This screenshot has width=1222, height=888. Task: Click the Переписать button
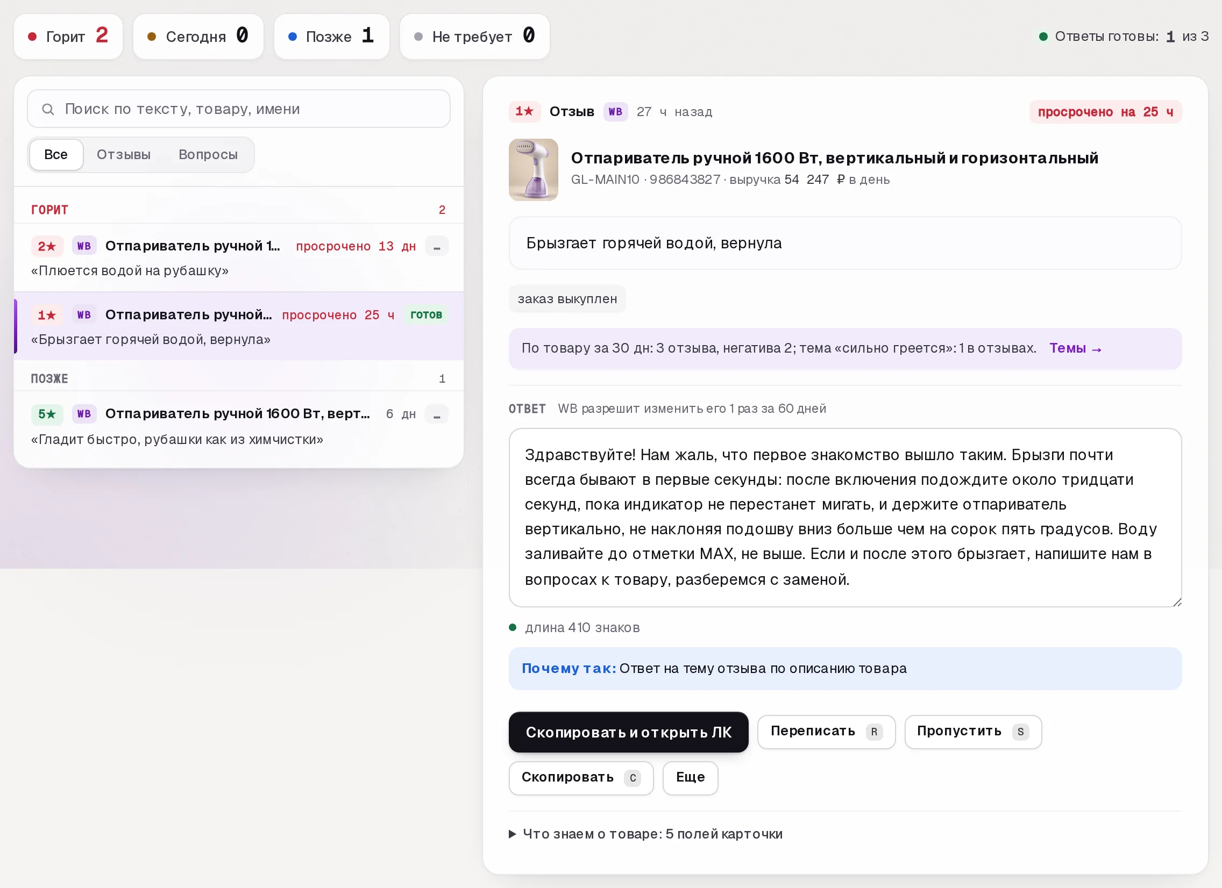click(x=826, y=732)
